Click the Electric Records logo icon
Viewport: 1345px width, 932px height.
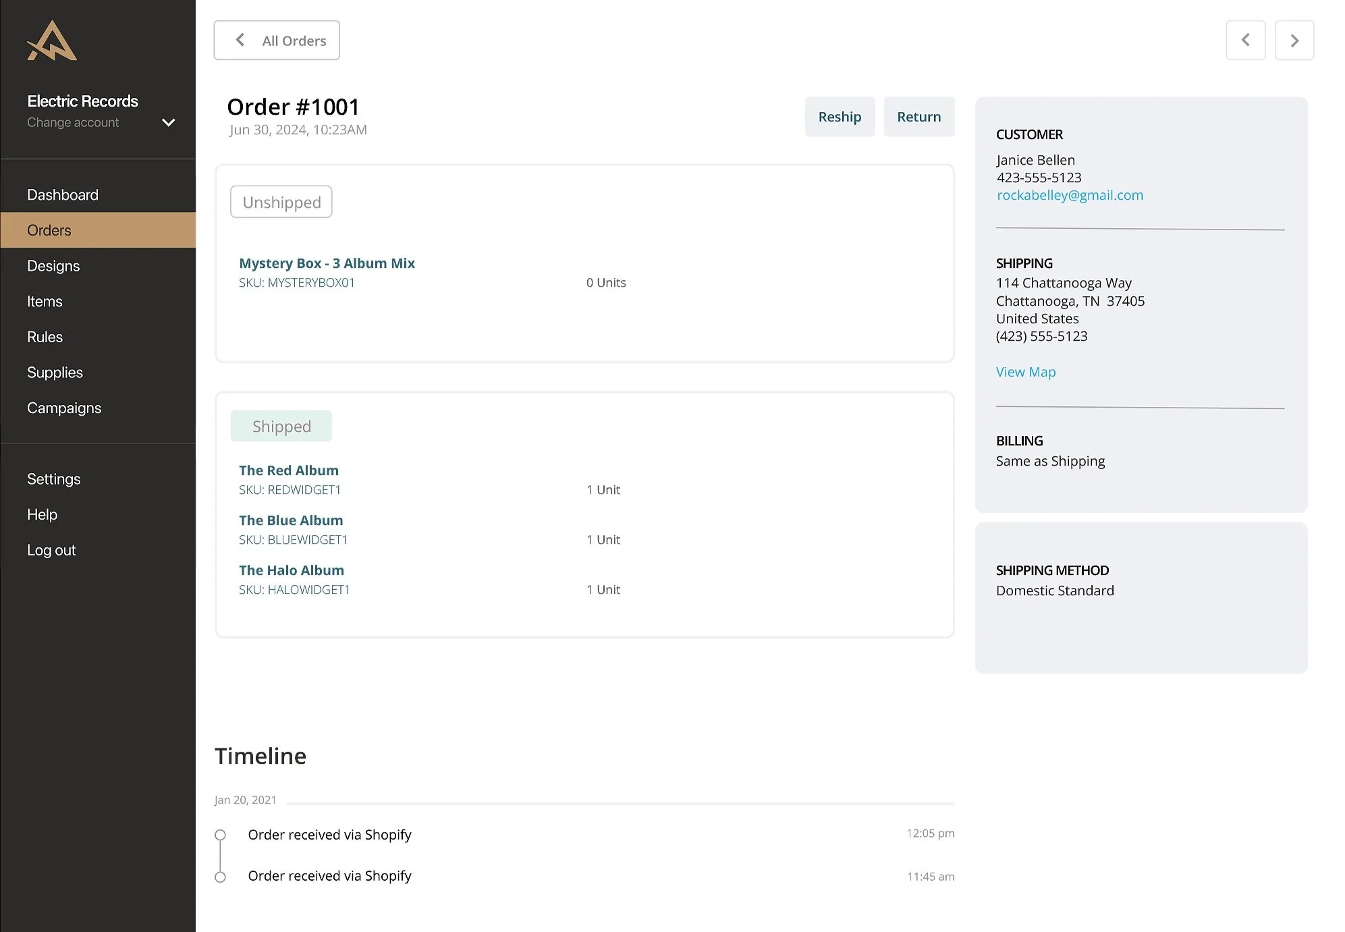click(52, 41)
